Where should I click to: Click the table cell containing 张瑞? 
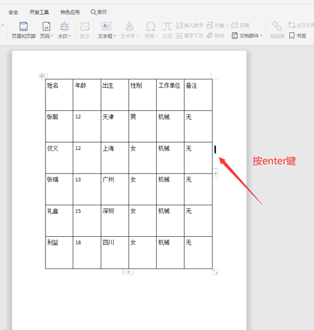point(59,189)
